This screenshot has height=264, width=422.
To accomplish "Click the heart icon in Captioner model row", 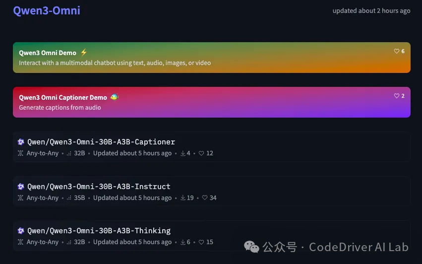I will pyautogui.click(x=201, y=153).
